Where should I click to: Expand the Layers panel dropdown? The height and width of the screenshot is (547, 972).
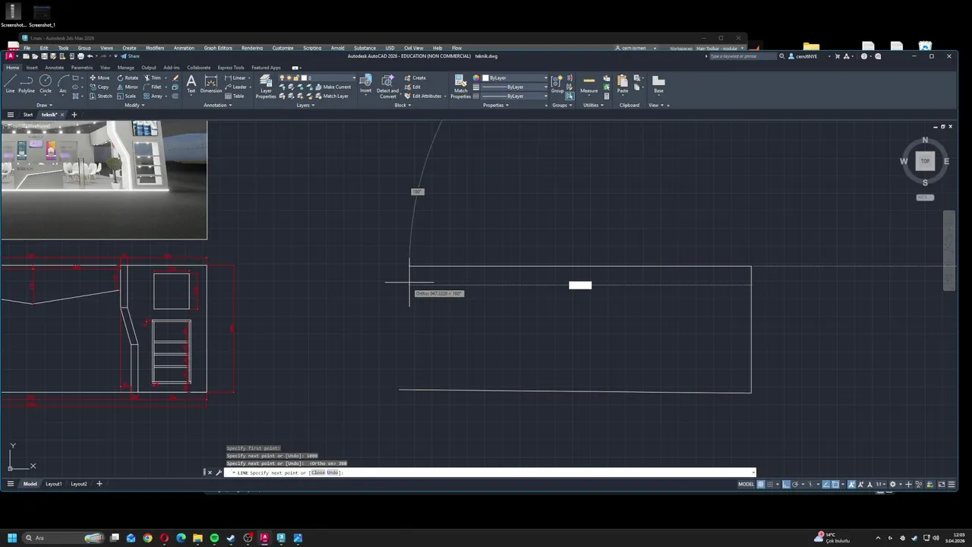tap(305, 105)
